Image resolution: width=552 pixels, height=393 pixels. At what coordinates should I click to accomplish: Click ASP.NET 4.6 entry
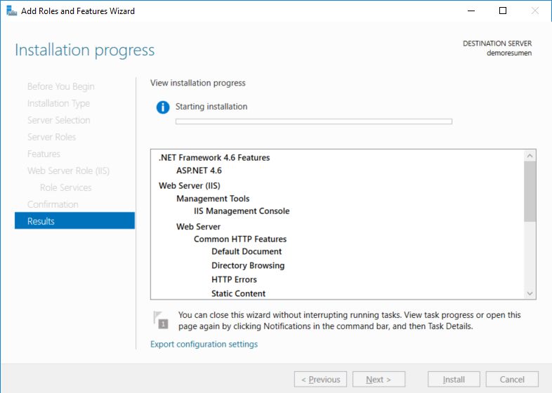pyautogui.click(x=199, y=171)
